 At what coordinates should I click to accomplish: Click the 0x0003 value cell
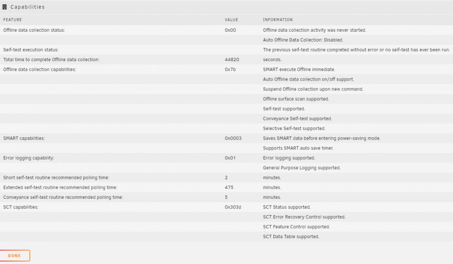[x=233, y=138]
